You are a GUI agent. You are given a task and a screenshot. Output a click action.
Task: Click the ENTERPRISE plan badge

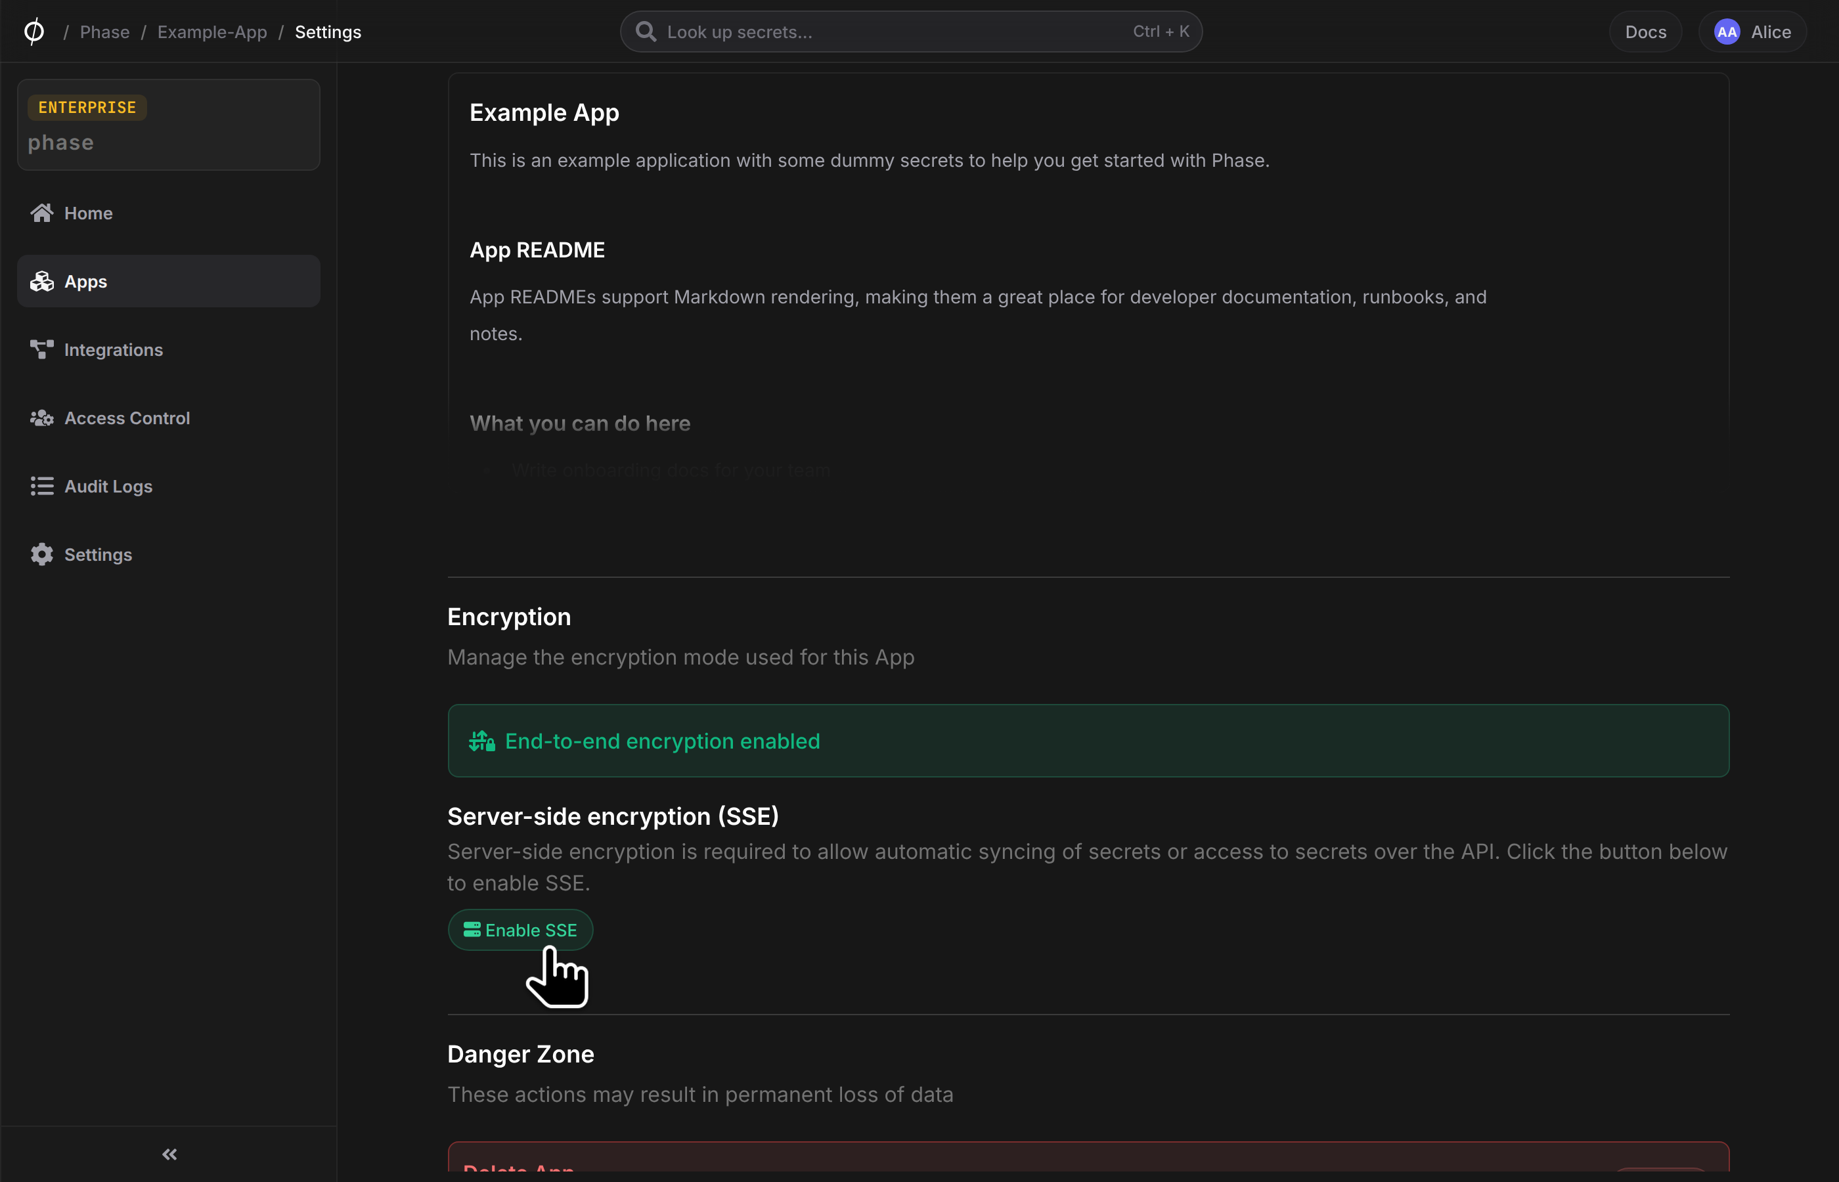87,108
